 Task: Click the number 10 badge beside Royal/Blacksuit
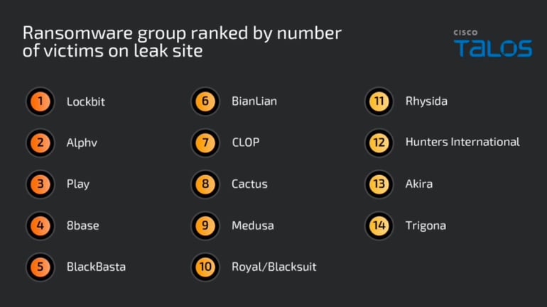coord(205,267)
